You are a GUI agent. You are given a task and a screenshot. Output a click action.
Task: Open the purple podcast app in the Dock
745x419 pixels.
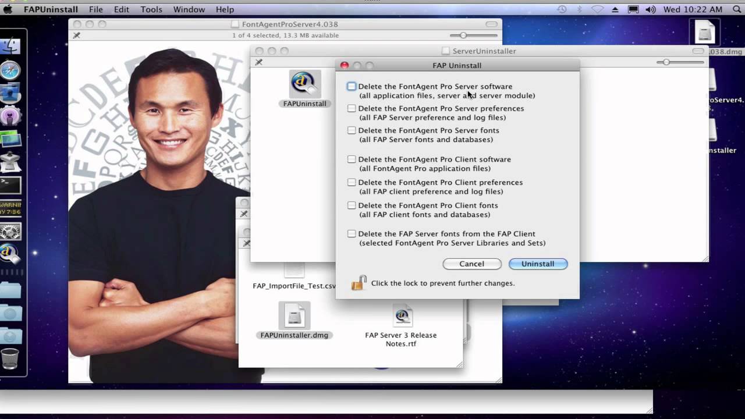10,116
